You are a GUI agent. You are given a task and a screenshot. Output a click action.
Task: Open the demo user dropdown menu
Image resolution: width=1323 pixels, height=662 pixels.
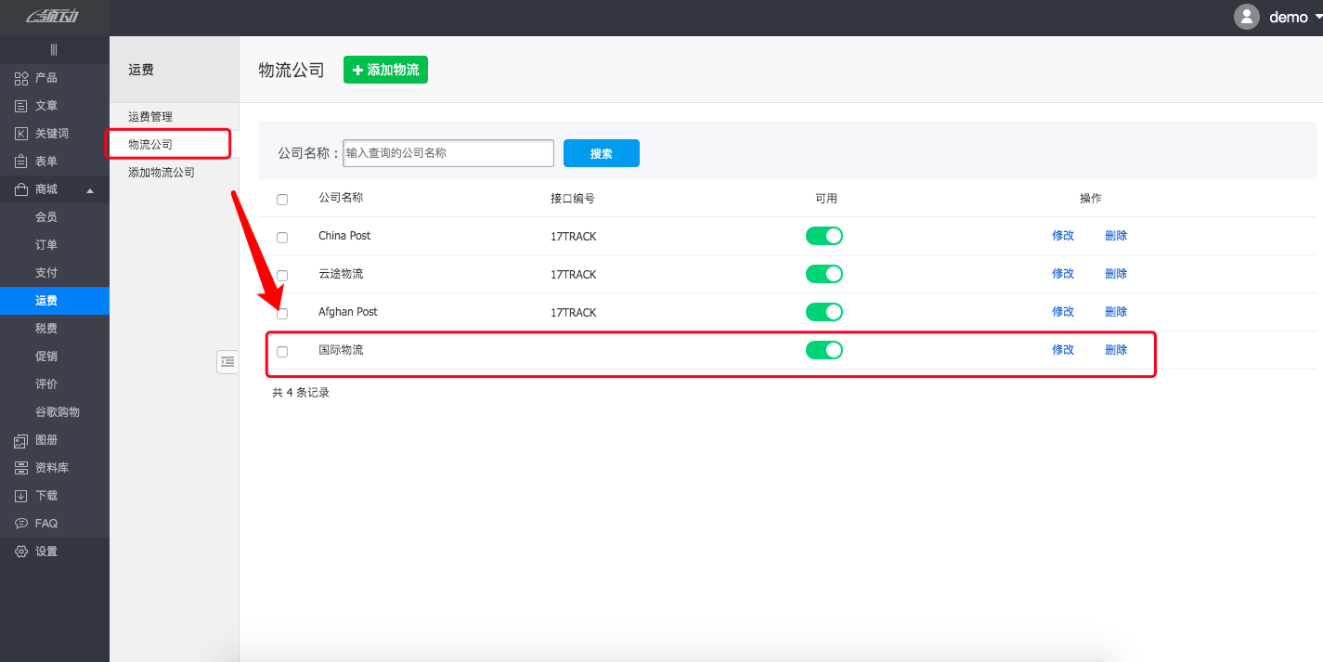coord(1277,17)
